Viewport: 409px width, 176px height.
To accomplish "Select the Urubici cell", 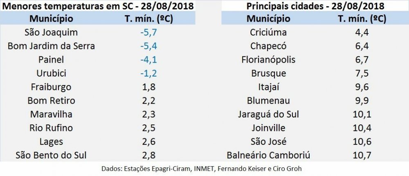I will tap(51, 73).
